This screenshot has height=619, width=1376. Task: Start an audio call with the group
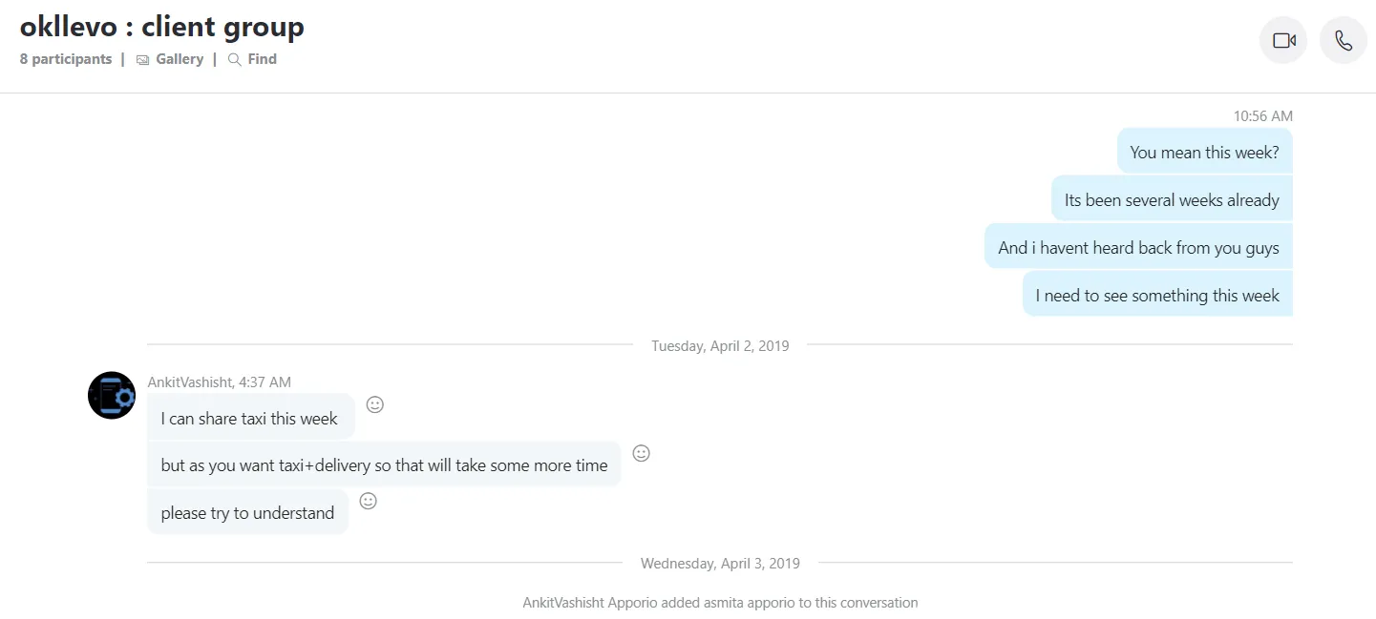pos(1343,41)
